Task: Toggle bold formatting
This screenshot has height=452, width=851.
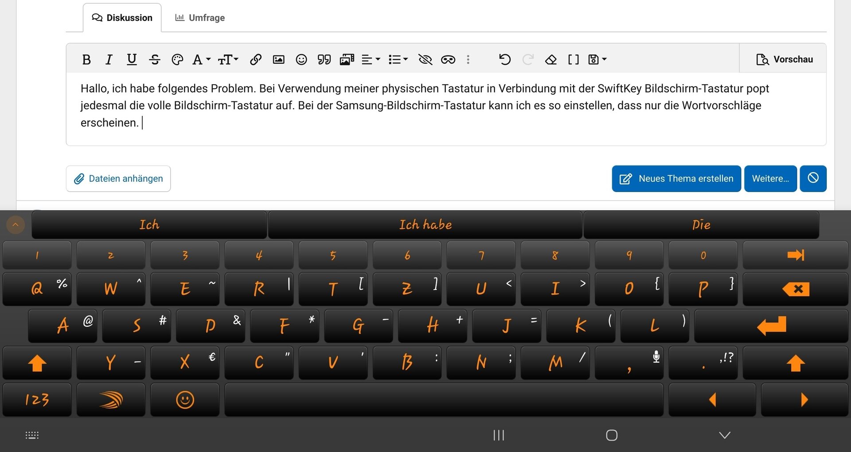Action: click(86, 59)
